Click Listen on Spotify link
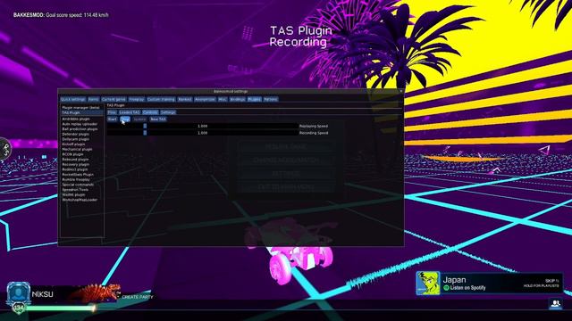 point(465,288)
